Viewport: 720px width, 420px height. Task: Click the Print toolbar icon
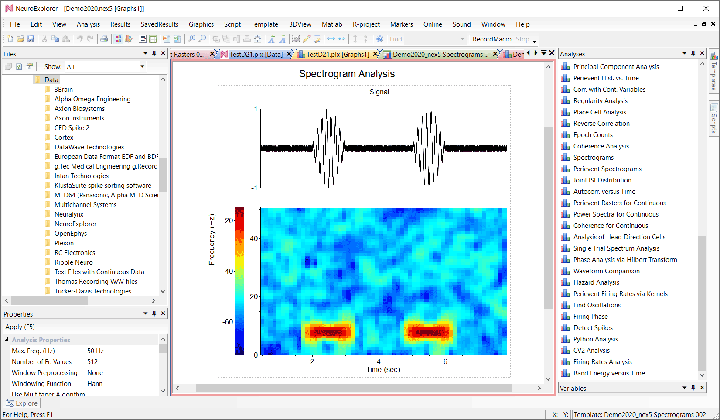coord(104,39)
